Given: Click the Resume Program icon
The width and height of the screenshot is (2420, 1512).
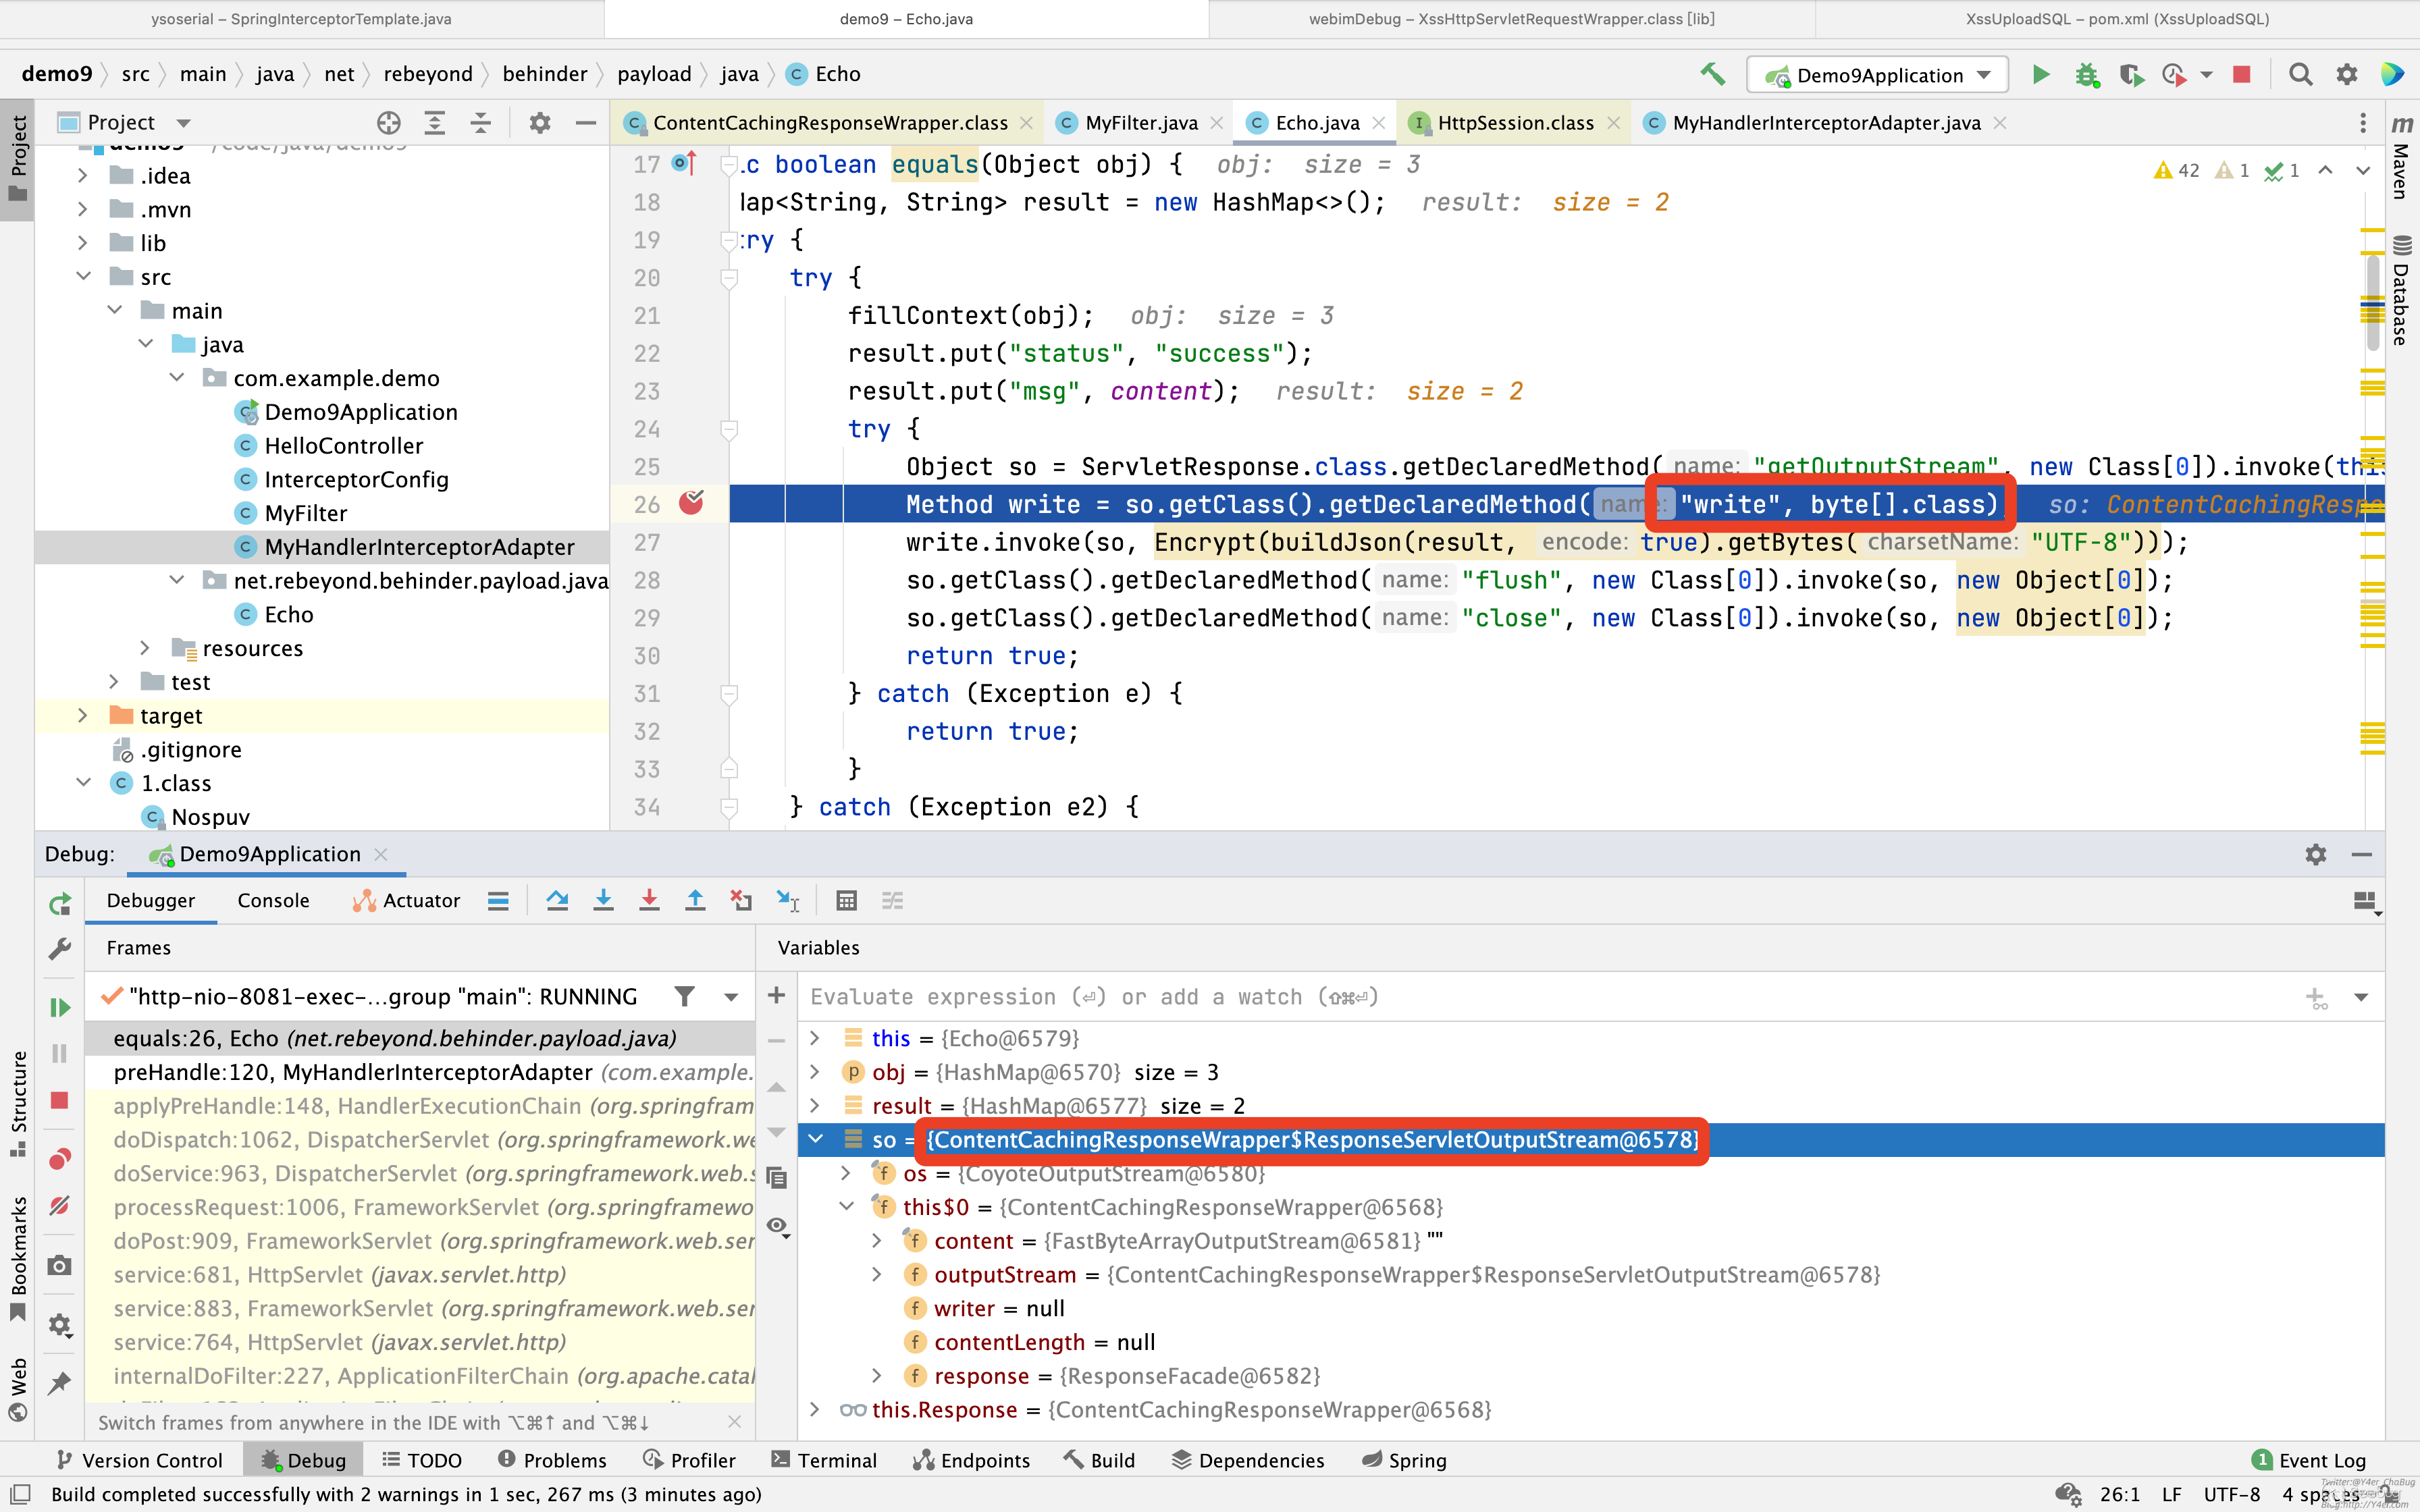Looking at the screenshot, I should click(60, 1007).
